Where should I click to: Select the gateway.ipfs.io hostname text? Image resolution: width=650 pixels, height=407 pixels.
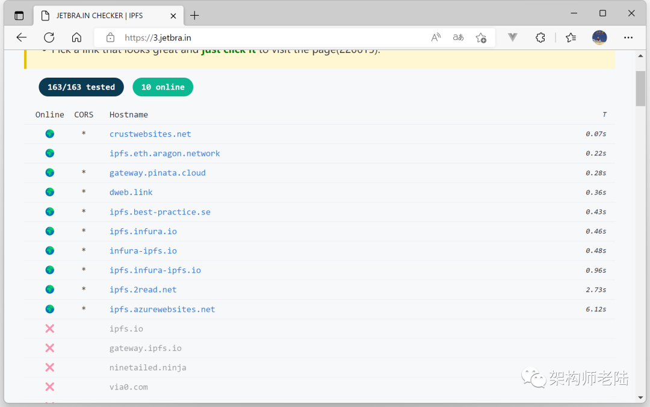[x=146, y=349]
